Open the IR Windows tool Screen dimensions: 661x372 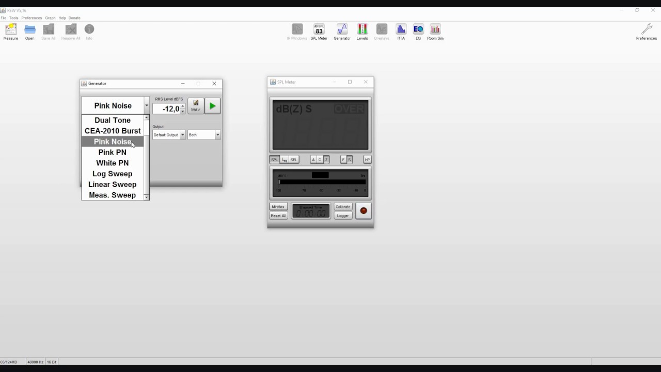coord(297,32)
